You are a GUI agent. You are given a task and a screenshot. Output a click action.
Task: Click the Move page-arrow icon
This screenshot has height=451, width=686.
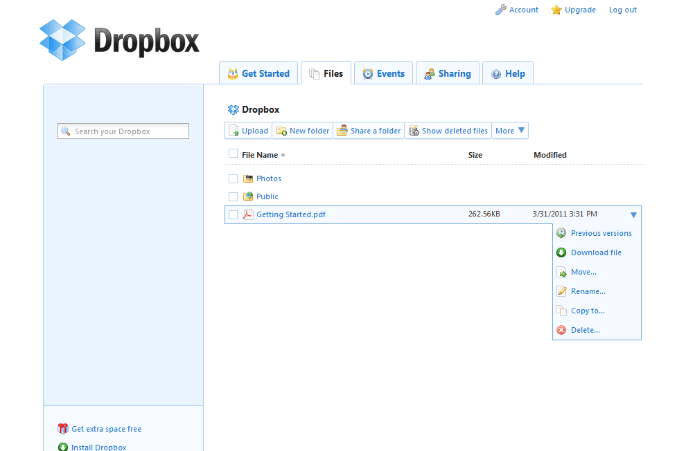click(x=561, y=272)
